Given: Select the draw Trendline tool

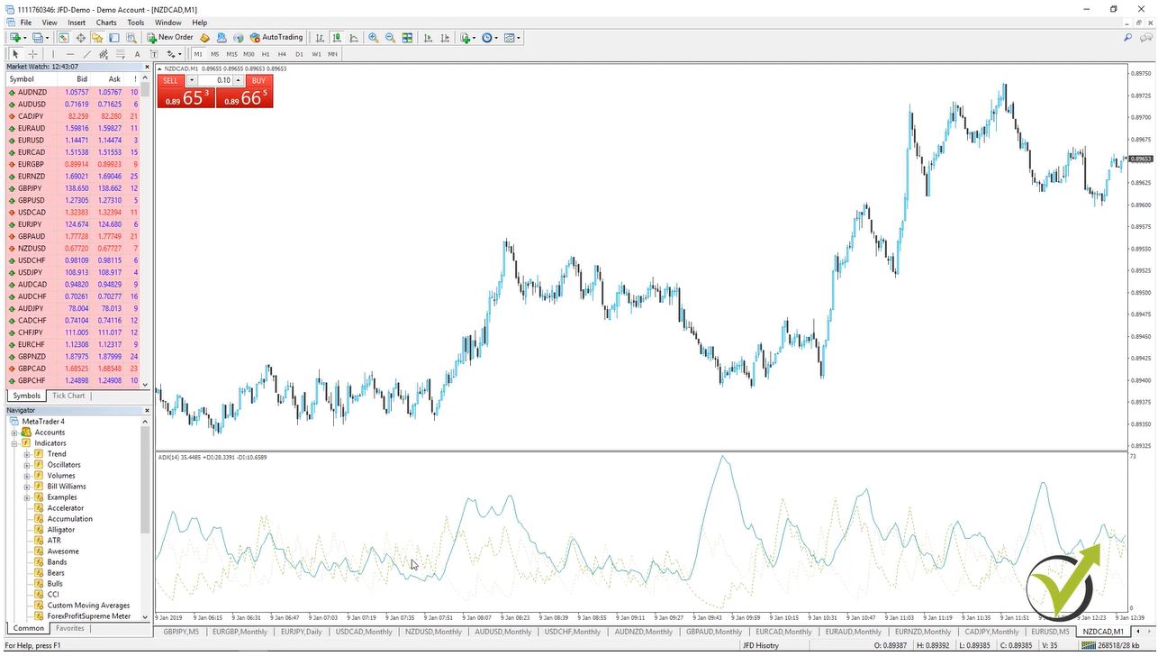Looking at the screenshot, I should point(86,54).
